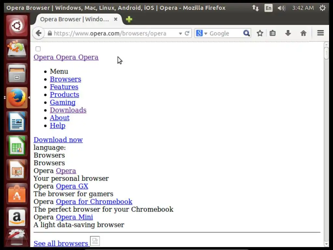Bookmark this page with the star icon
The width and height of the screenshot is (333, 250).
pos(260,33)
